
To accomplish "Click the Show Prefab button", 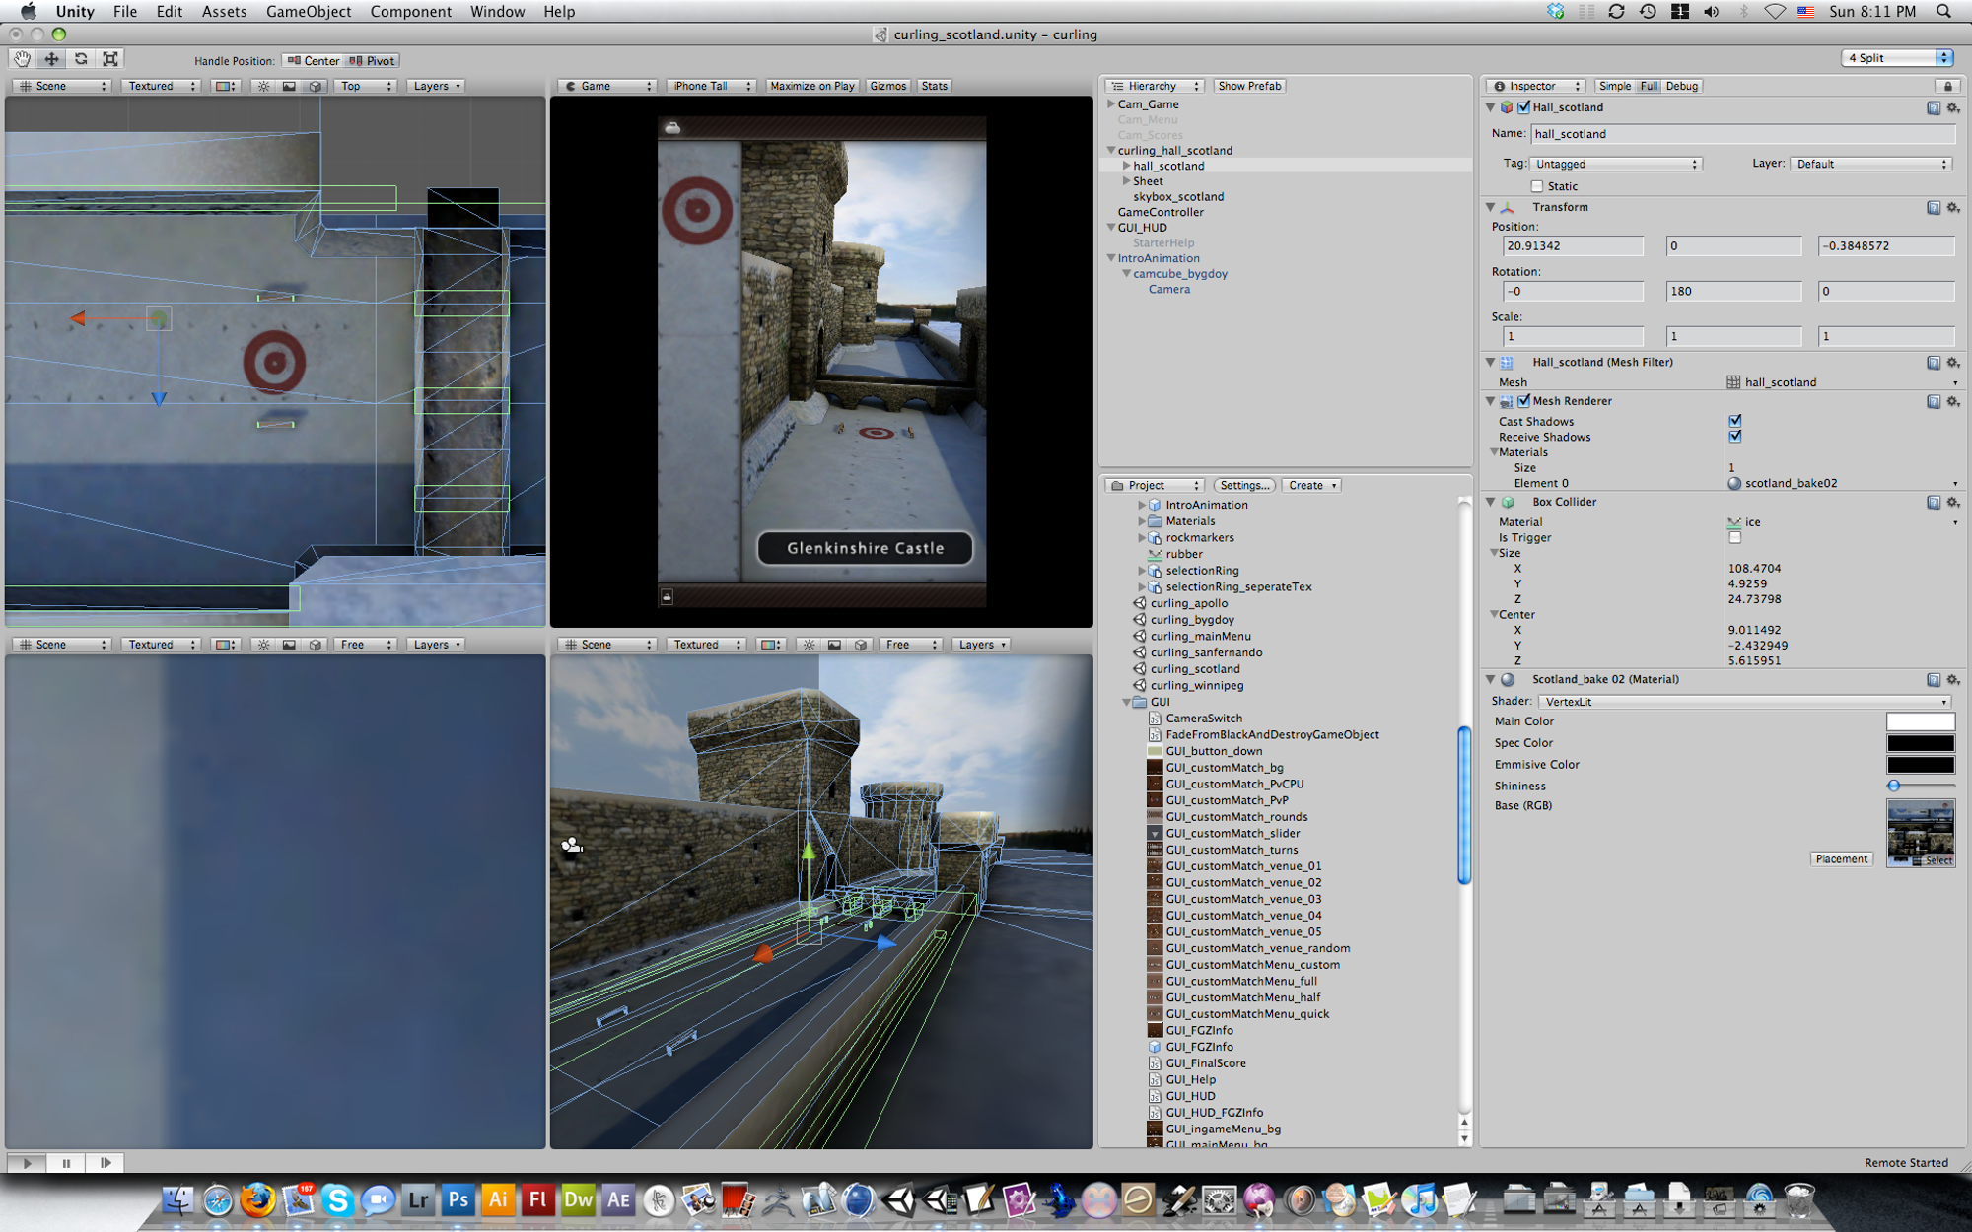I will (1249, 87).
